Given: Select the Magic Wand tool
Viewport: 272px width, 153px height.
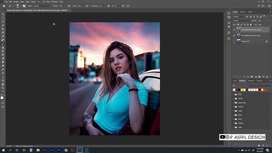Looking at the screenshot, I should coord(3,25).
